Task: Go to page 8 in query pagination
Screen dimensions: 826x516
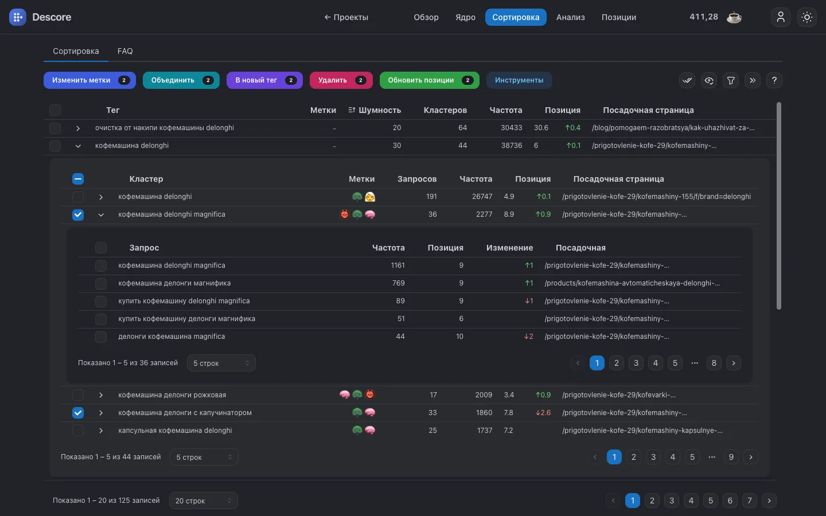Action: tap(714, 363)
